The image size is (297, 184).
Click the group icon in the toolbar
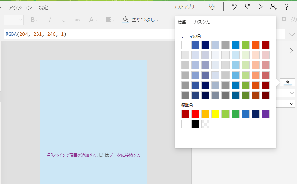tap(284, 20)
